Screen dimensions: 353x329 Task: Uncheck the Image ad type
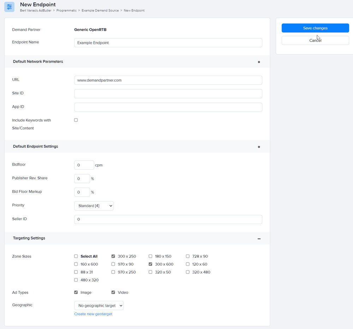click(76, 292)
